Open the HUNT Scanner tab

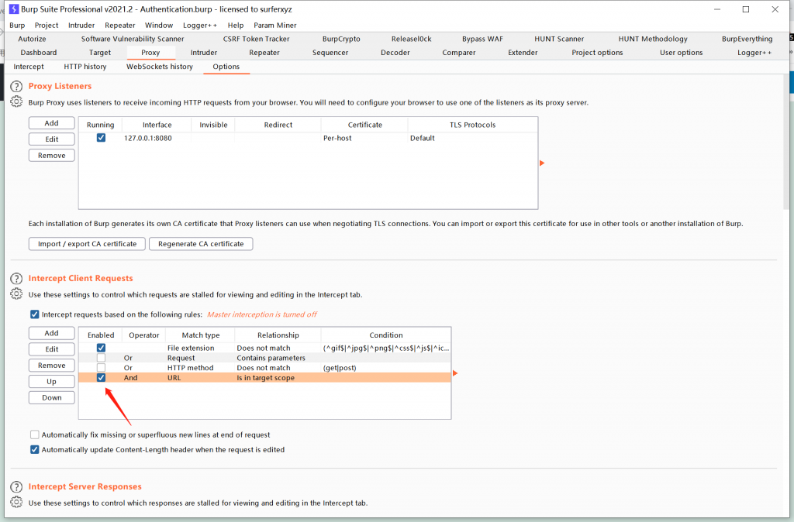coord(559,39)
